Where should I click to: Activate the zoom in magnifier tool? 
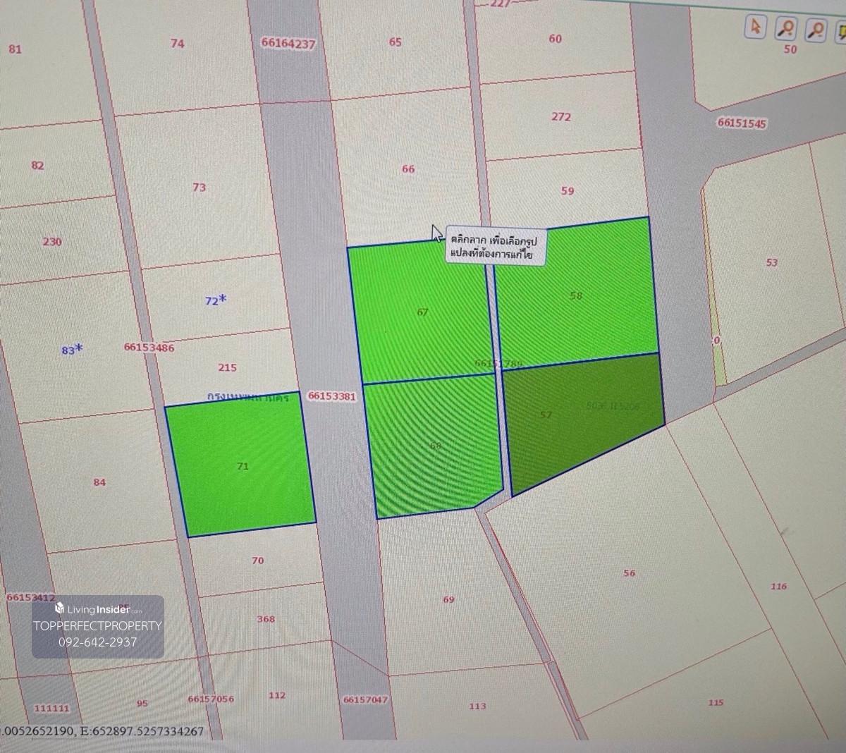(x=785, y=28)
